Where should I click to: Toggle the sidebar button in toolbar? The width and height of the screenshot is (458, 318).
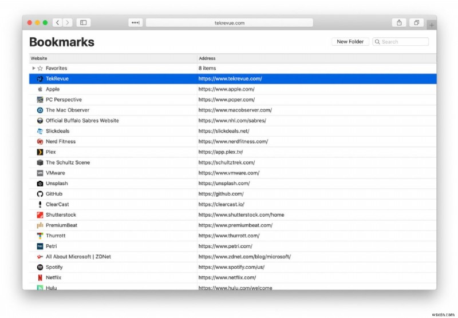pos(83,22)
